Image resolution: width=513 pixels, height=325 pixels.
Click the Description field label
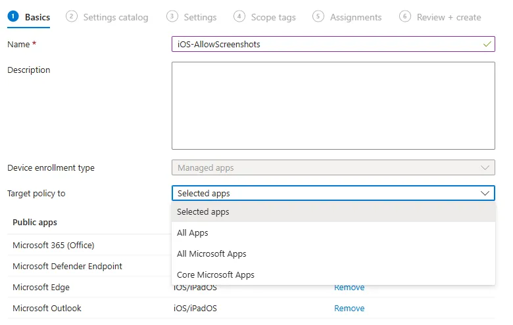(29, 70)
